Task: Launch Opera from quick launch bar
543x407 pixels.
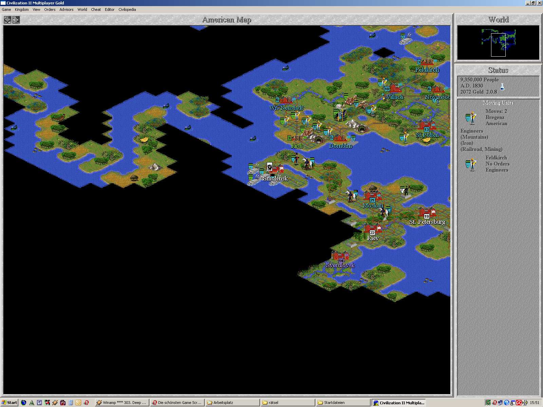Action: click(x=86, y=403)
